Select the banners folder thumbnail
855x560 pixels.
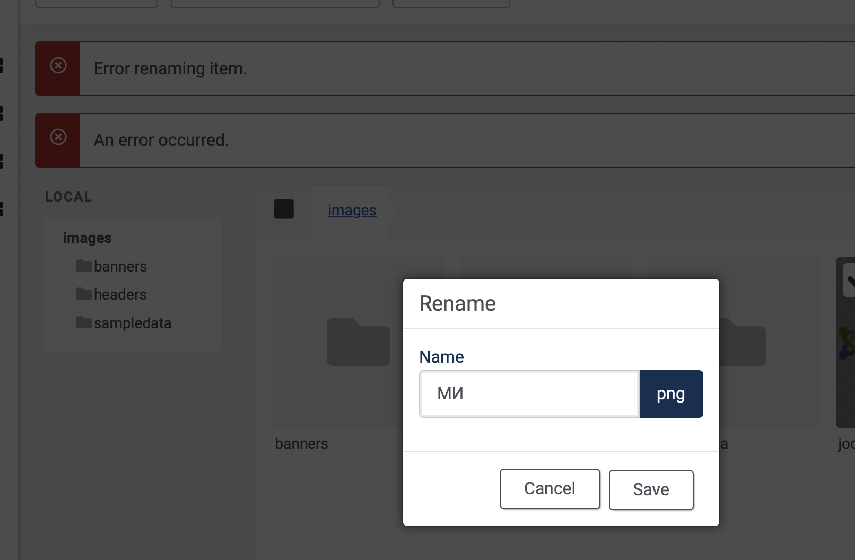[x=359, y=343]
